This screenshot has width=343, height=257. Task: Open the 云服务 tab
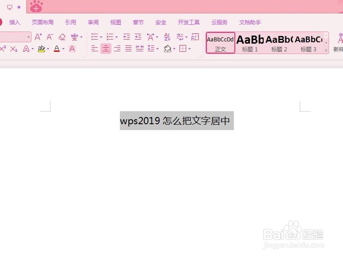(220, 22)
